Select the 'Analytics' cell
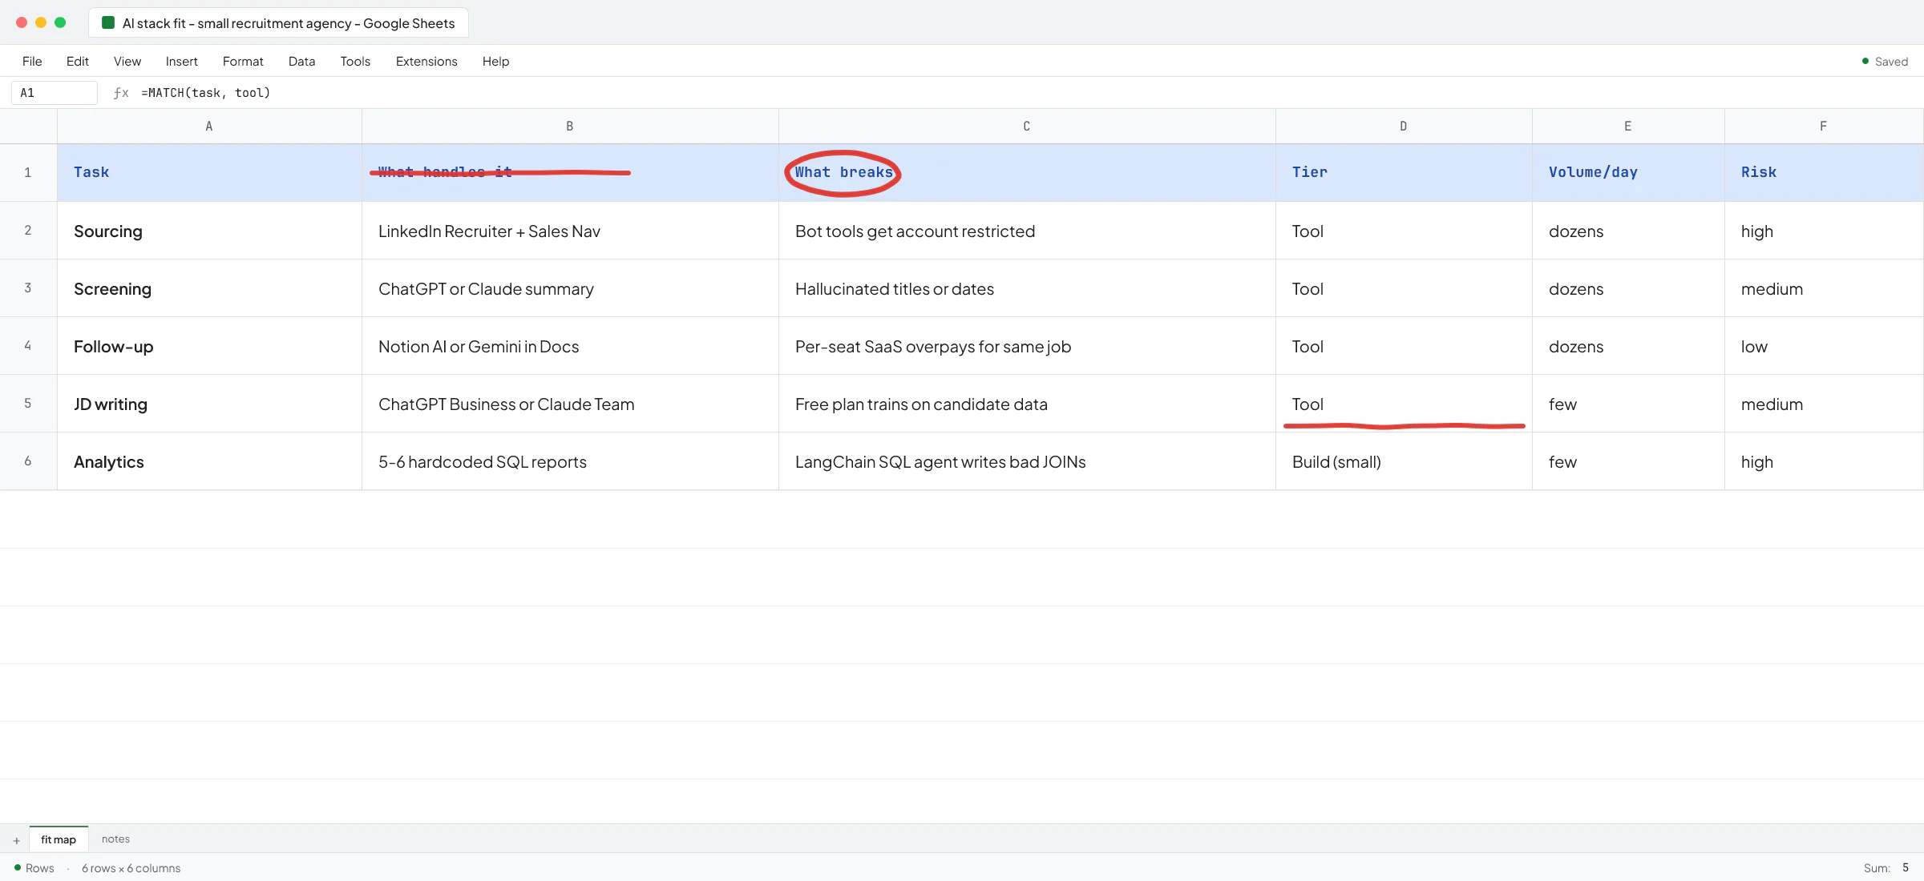Screen dimensions: 1924x881 (x=209, y=461)
